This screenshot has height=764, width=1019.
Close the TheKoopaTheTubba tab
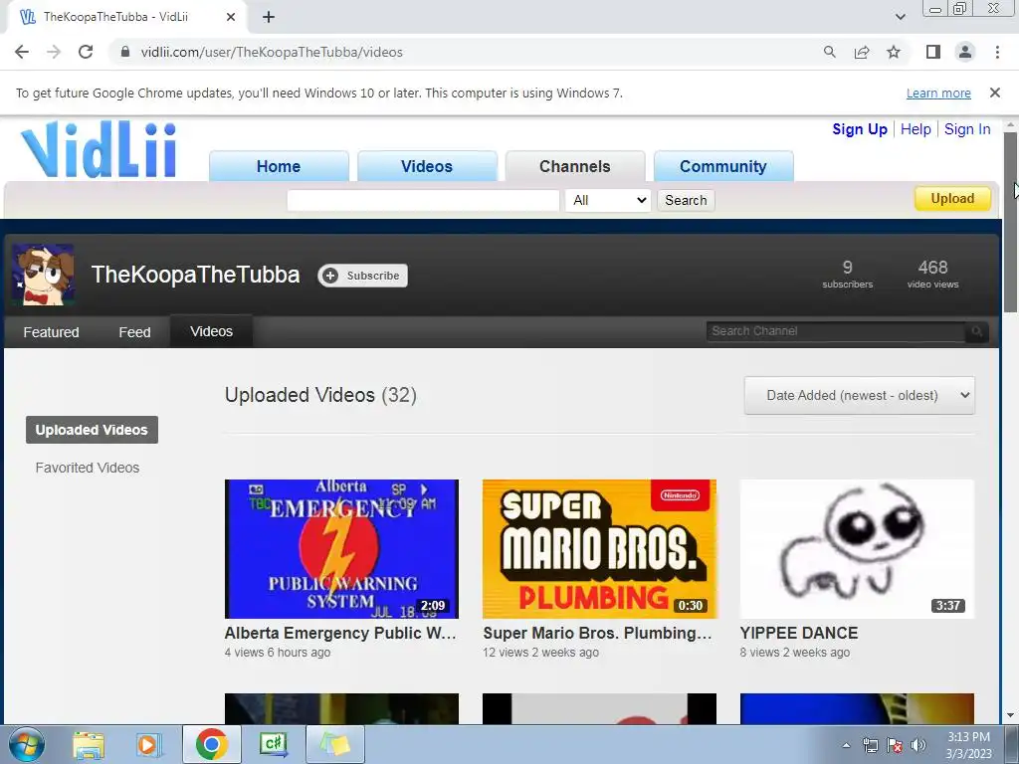(x=231, y=17)
